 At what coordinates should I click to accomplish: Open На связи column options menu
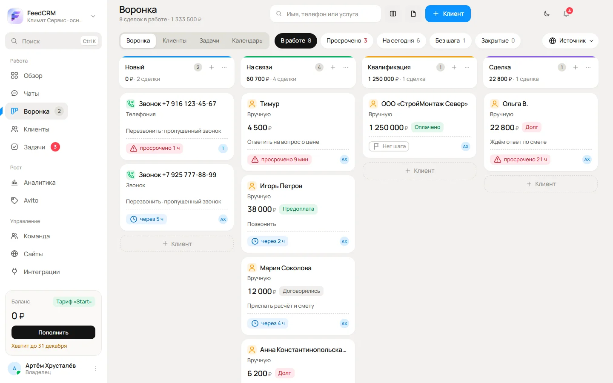pos(346,67)
